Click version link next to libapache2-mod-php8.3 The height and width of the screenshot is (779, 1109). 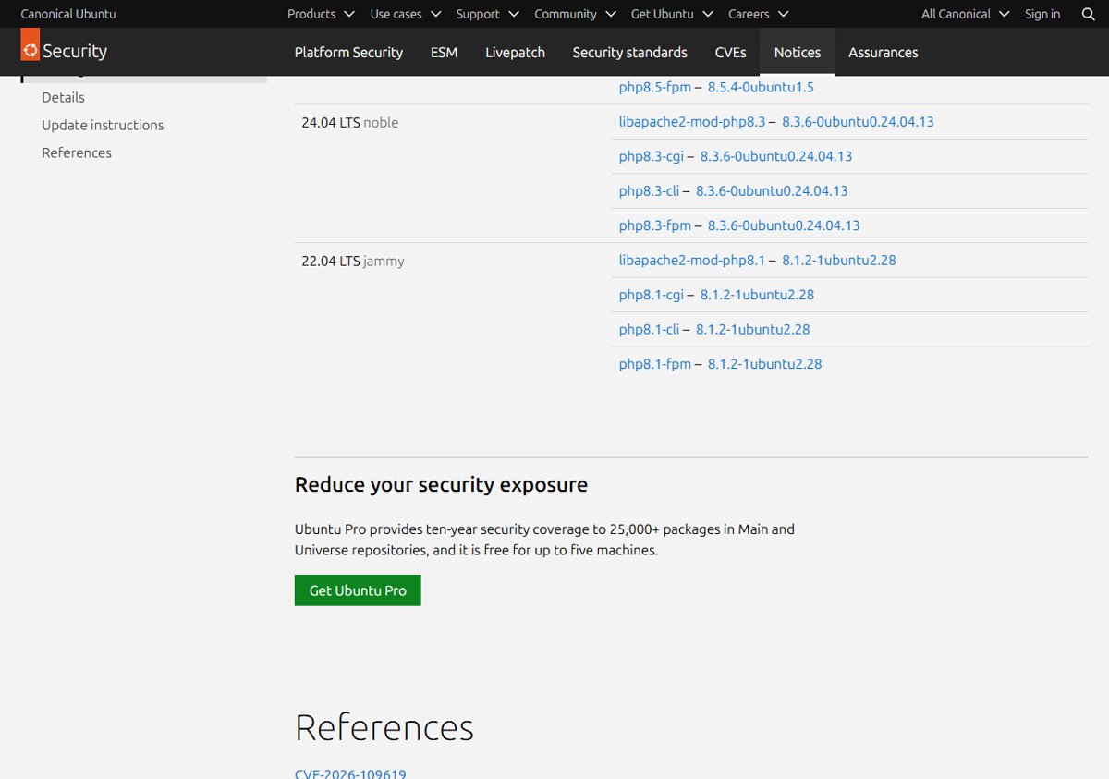pos(858,121)
